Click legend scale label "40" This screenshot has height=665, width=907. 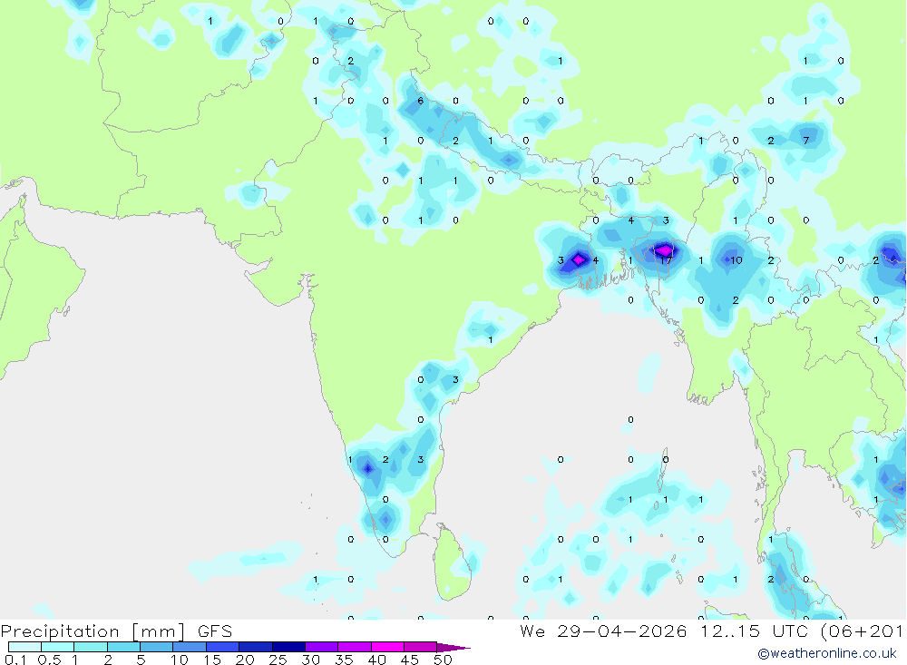click(x=376, y=660)
